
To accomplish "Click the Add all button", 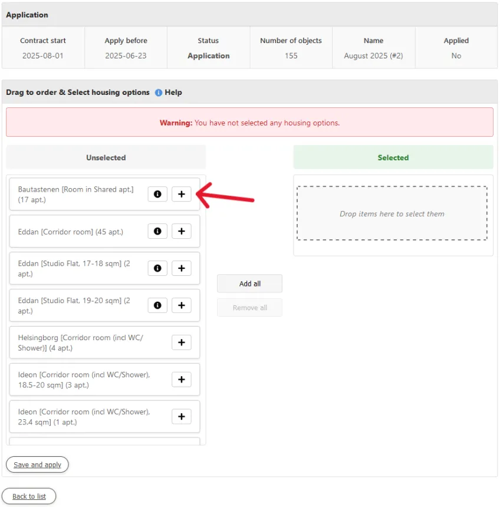I will click(249, 284).
